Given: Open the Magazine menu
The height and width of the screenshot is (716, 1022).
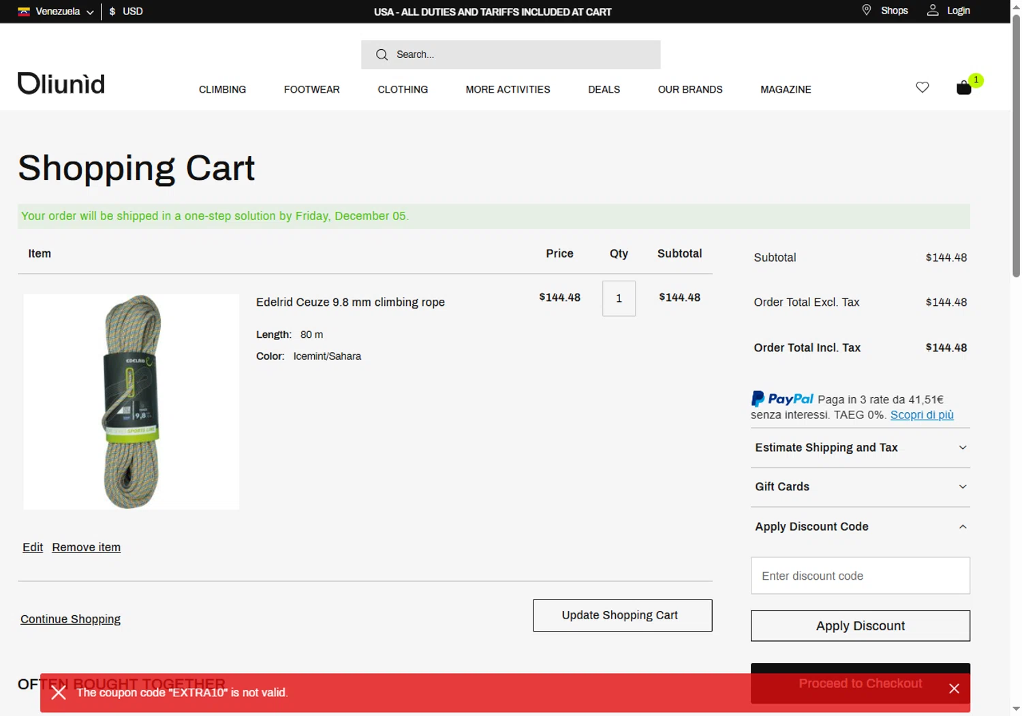Looking at the screenshot, I should coord(786,89).
